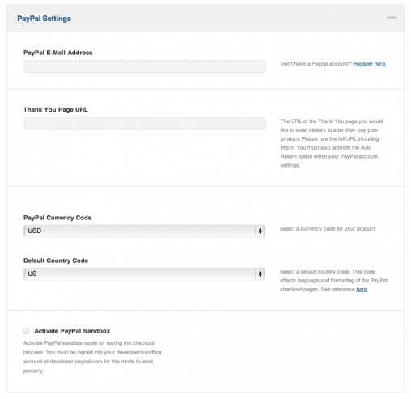Click the 'Select a currency code' help text
Viewport: 411px width, 399px height.
click(x=328, y=229)
